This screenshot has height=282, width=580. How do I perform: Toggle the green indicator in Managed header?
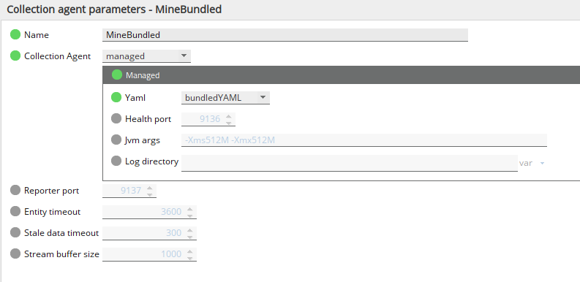pyautogui.click(x=117, y=75)
